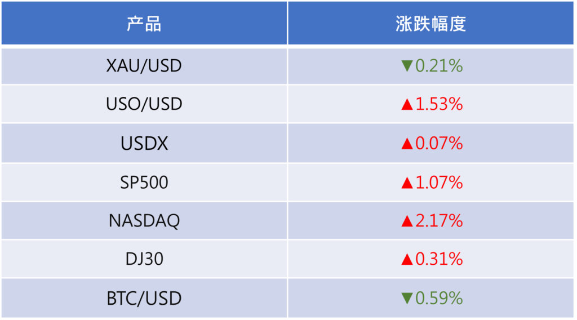Click the green down arrow beside 0.59%
This screenshot has height=320, width=577.
pos(407,297)
